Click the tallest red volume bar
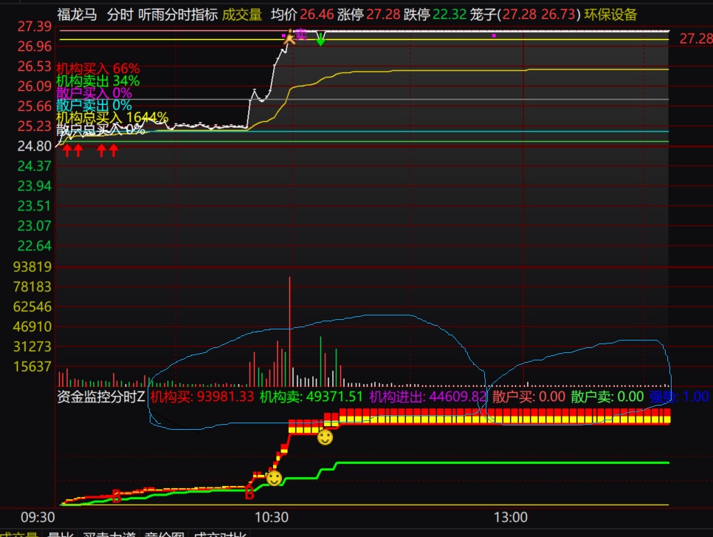This screenshot has height=537, width=713. [x=290, y=331]
